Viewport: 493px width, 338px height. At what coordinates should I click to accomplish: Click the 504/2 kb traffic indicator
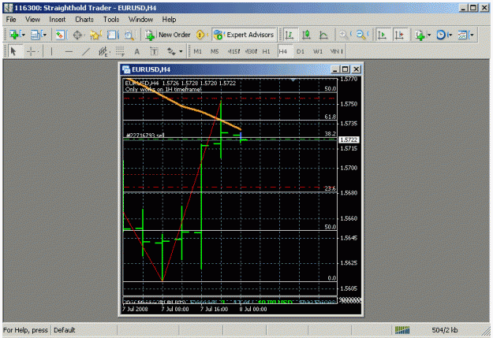(445, 330)
